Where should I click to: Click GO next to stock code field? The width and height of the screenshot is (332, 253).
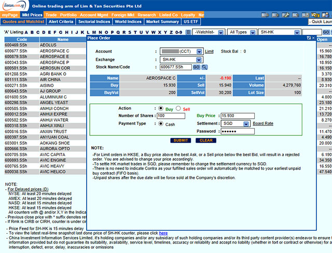(196, 67)
